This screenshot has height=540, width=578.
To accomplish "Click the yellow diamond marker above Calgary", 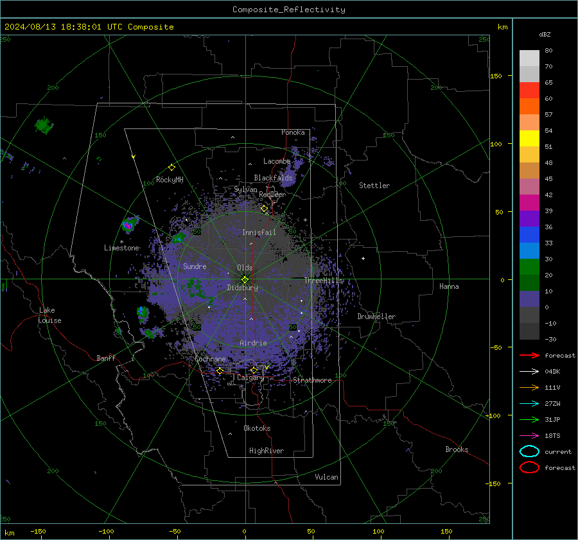I will coord(254,370).
